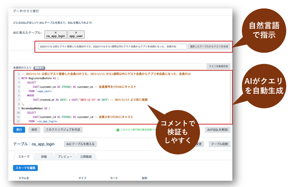Screen dimensions: 293x187
Task: Open the 詳細 tab
Action: click(44, 157)
